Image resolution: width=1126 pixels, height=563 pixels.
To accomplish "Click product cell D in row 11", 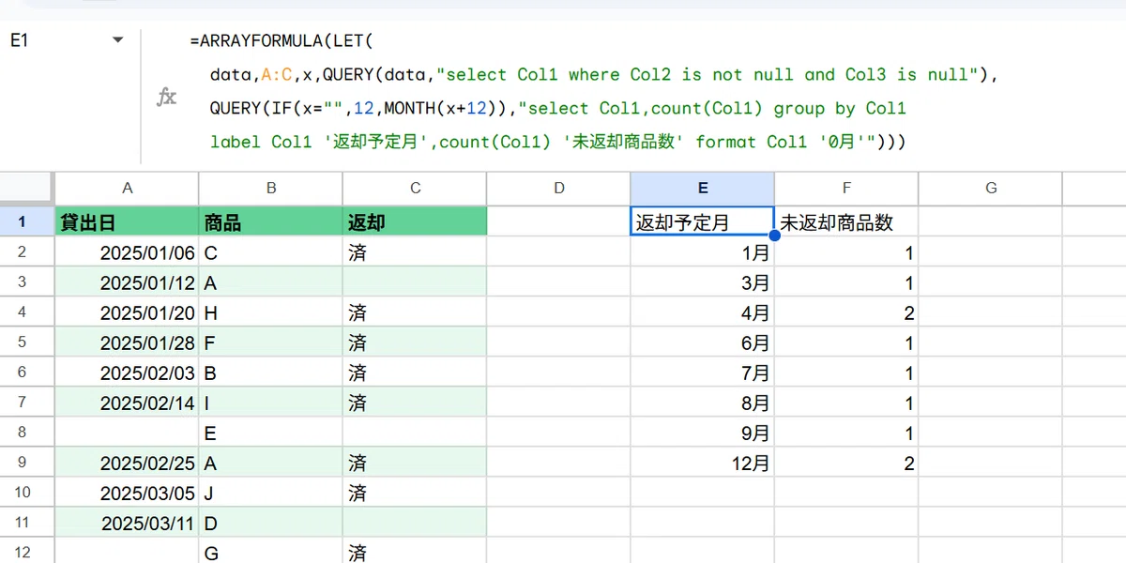I will pyautogui.click(x=271, y=523).
